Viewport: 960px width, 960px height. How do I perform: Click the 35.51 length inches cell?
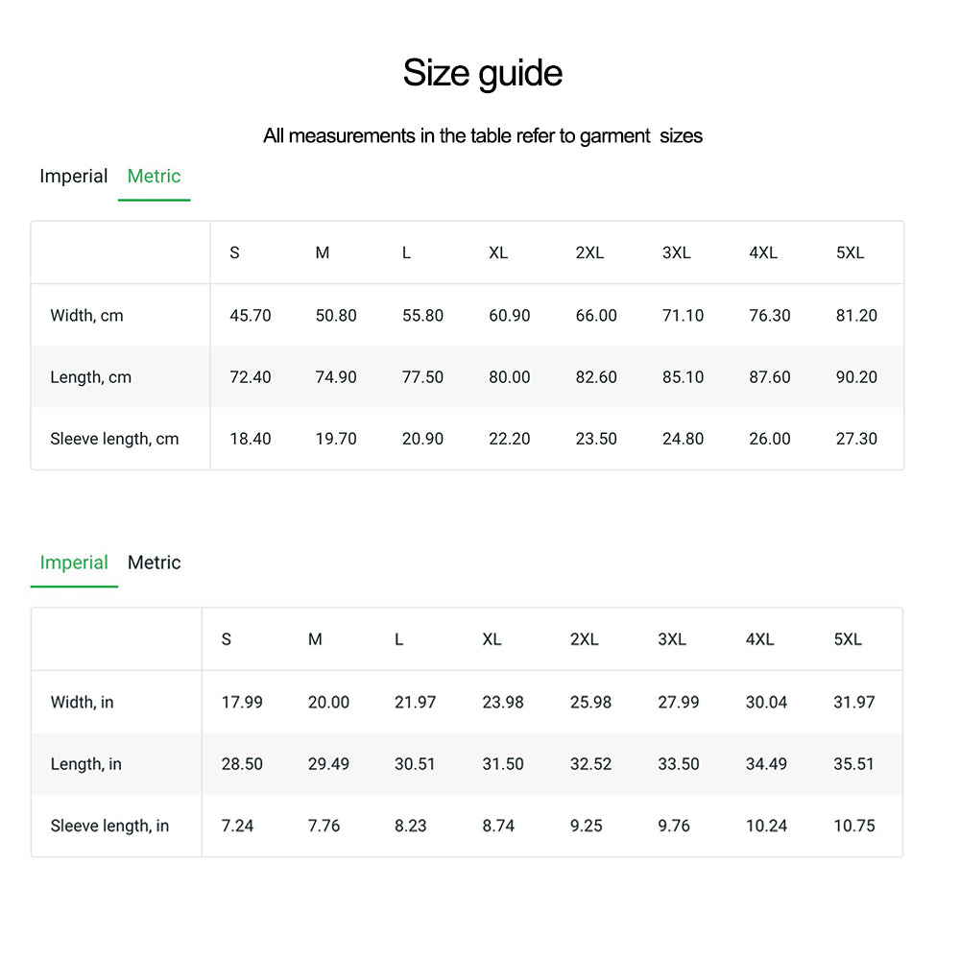coord(853,764)
